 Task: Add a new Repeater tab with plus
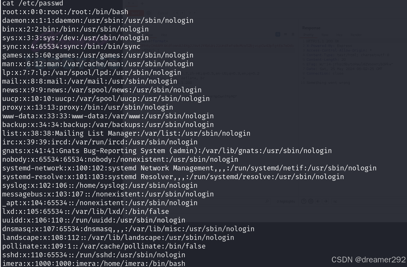click(x=142, y=4)
